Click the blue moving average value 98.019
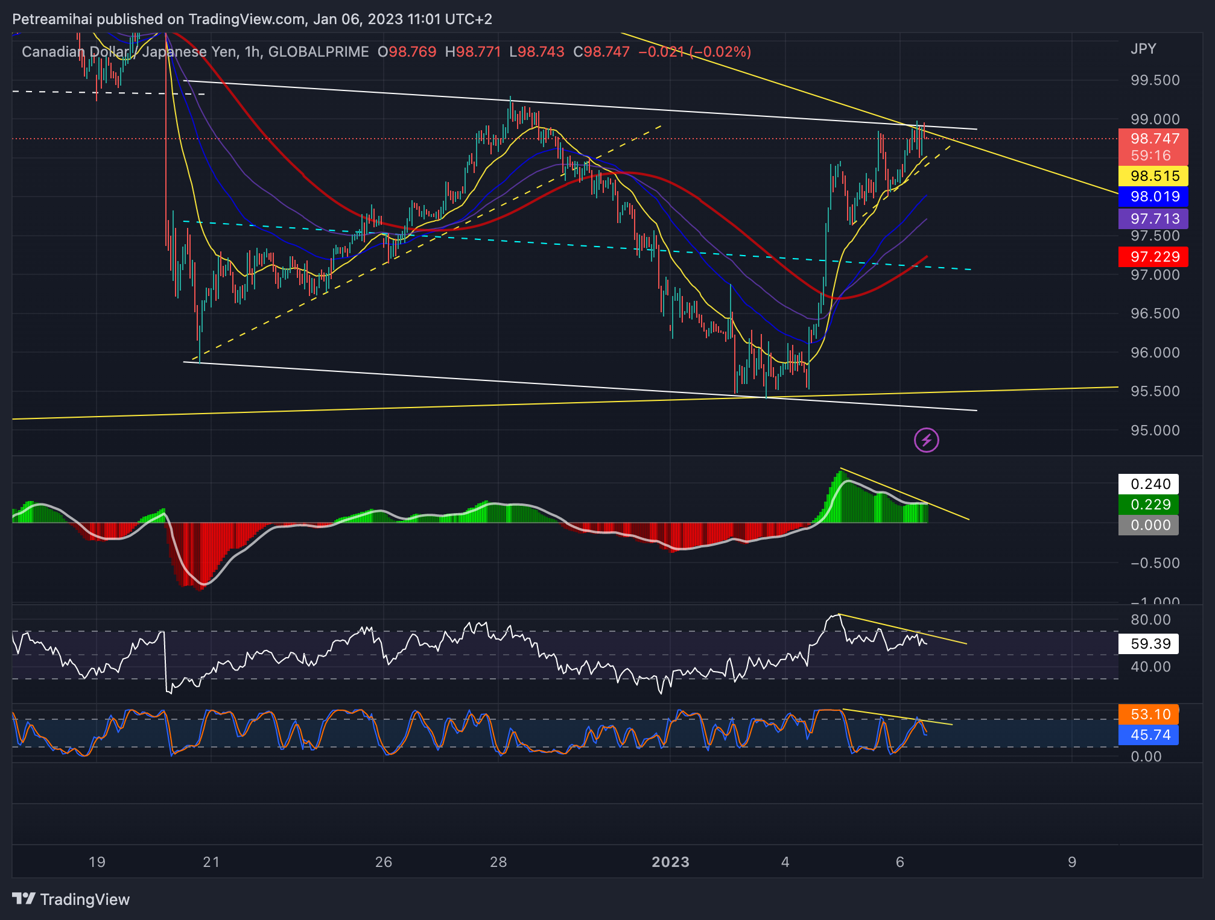Image resolution: width=1215 pixels, height=920 pixels. [x=1153, y=197]
